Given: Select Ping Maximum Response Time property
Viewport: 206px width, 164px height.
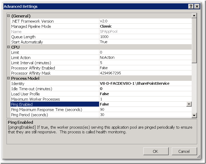Looking at the screenshot, I should pos(55,109).
